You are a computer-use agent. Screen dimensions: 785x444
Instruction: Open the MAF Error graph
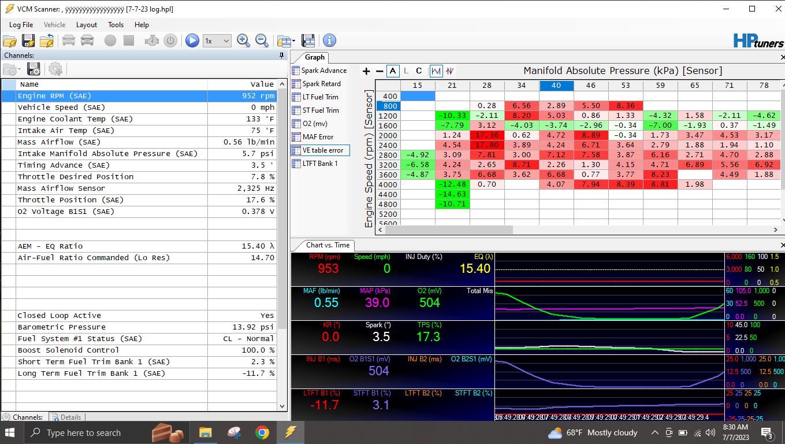(313, 137)
